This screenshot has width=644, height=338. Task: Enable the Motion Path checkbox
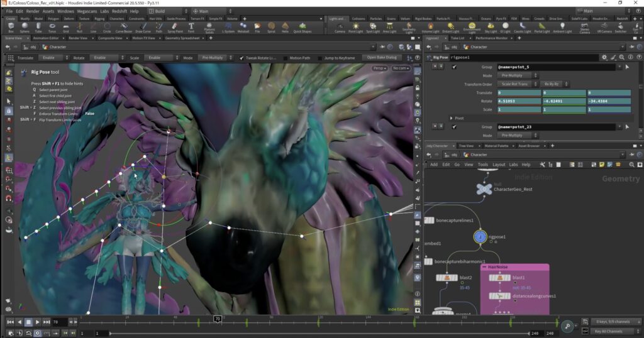click(285, 58)
